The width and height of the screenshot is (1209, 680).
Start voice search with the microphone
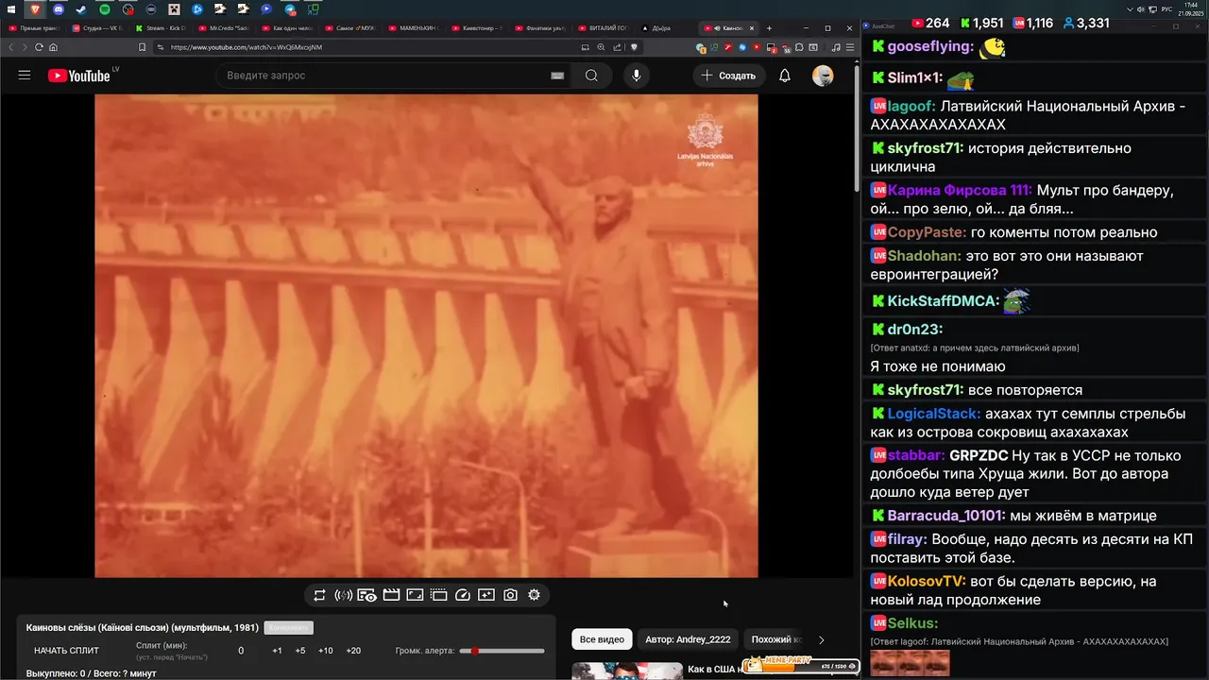point(637,76)
